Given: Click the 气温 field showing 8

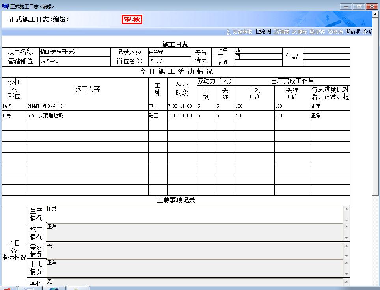Looking at the screenshot, I should (x=326, y=57).
